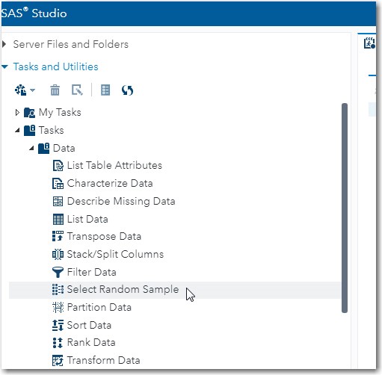Screen dimensions: 382x375
Task: Click the Filter Data funnel icon
Action: click(x=58, y=272)
